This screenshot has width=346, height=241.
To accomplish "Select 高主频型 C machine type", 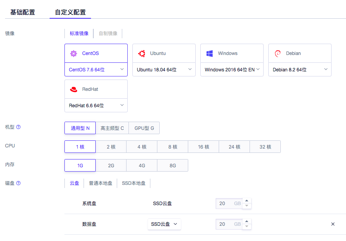I will click(x=112, y=128).
